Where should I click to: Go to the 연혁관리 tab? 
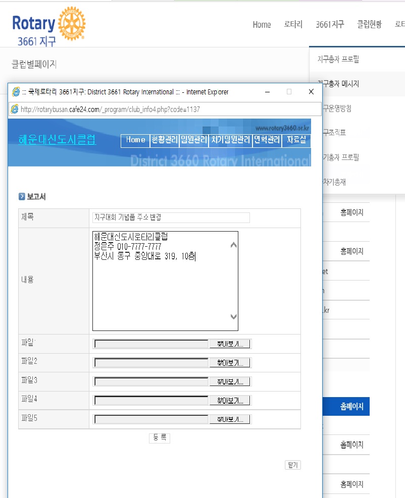[x=267, y=140]
